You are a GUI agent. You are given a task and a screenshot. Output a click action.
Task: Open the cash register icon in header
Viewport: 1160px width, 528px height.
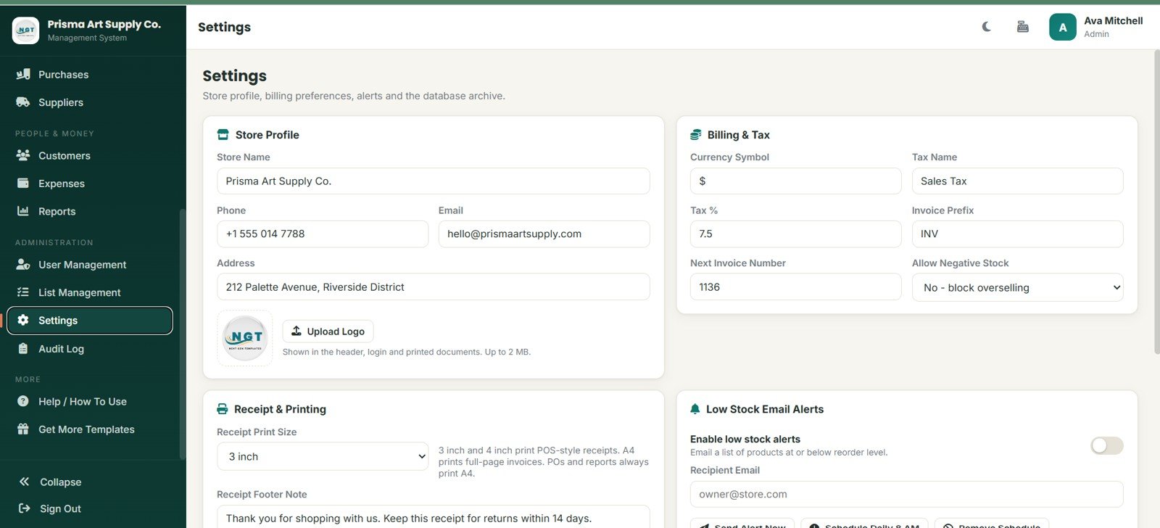coord(1023,27)
